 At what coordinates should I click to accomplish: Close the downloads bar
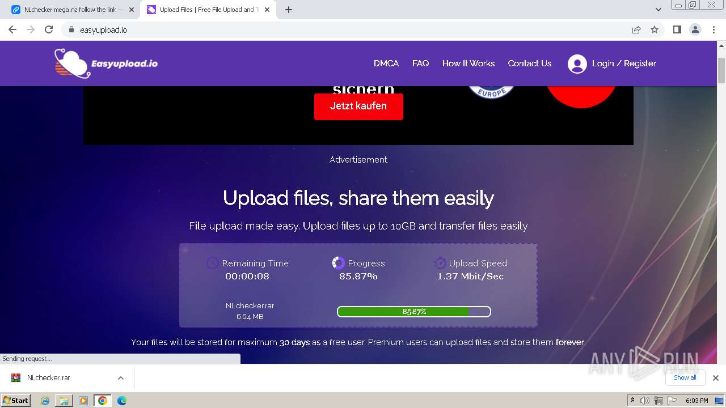[x=716, y=378]
